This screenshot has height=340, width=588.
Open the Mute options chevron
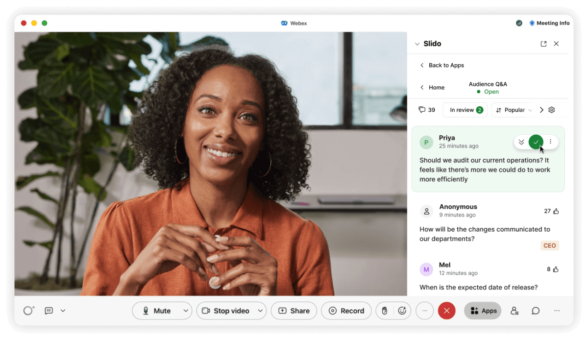[186, 311]
